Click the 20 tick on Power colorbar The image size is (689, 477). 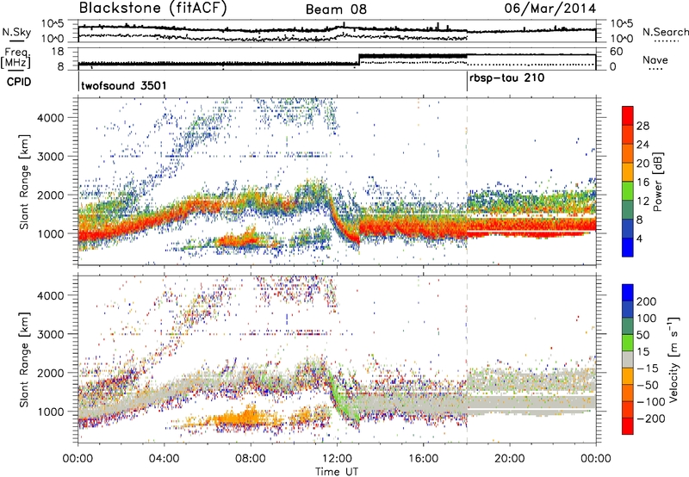click(642, 164)
